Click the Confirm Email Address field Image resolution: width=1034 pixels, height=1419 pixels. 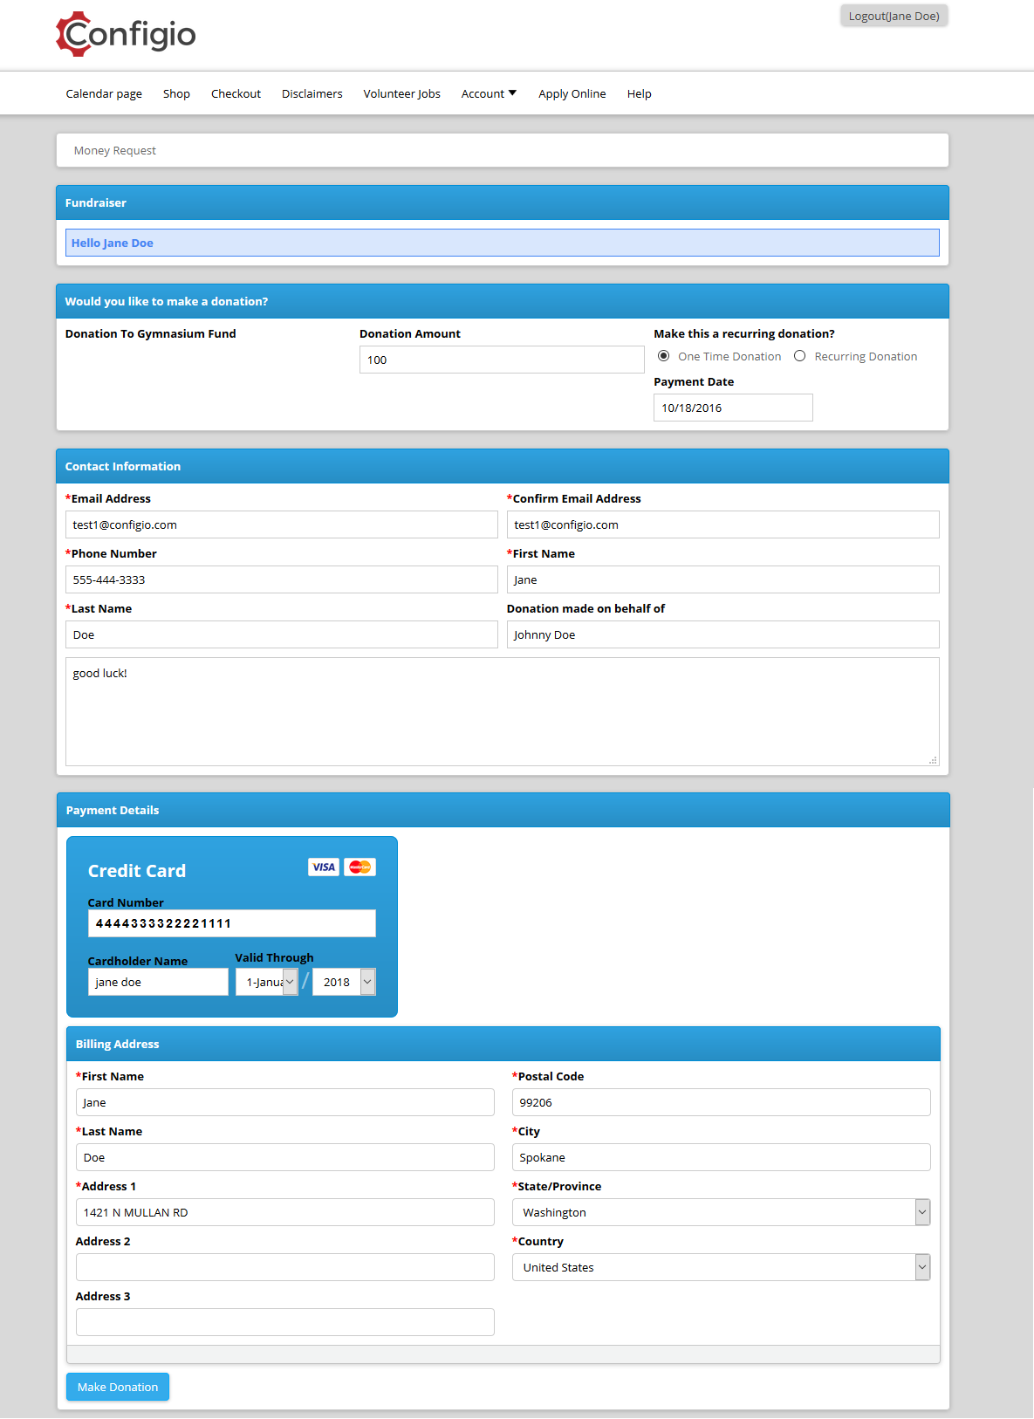(x=723, y=524)
